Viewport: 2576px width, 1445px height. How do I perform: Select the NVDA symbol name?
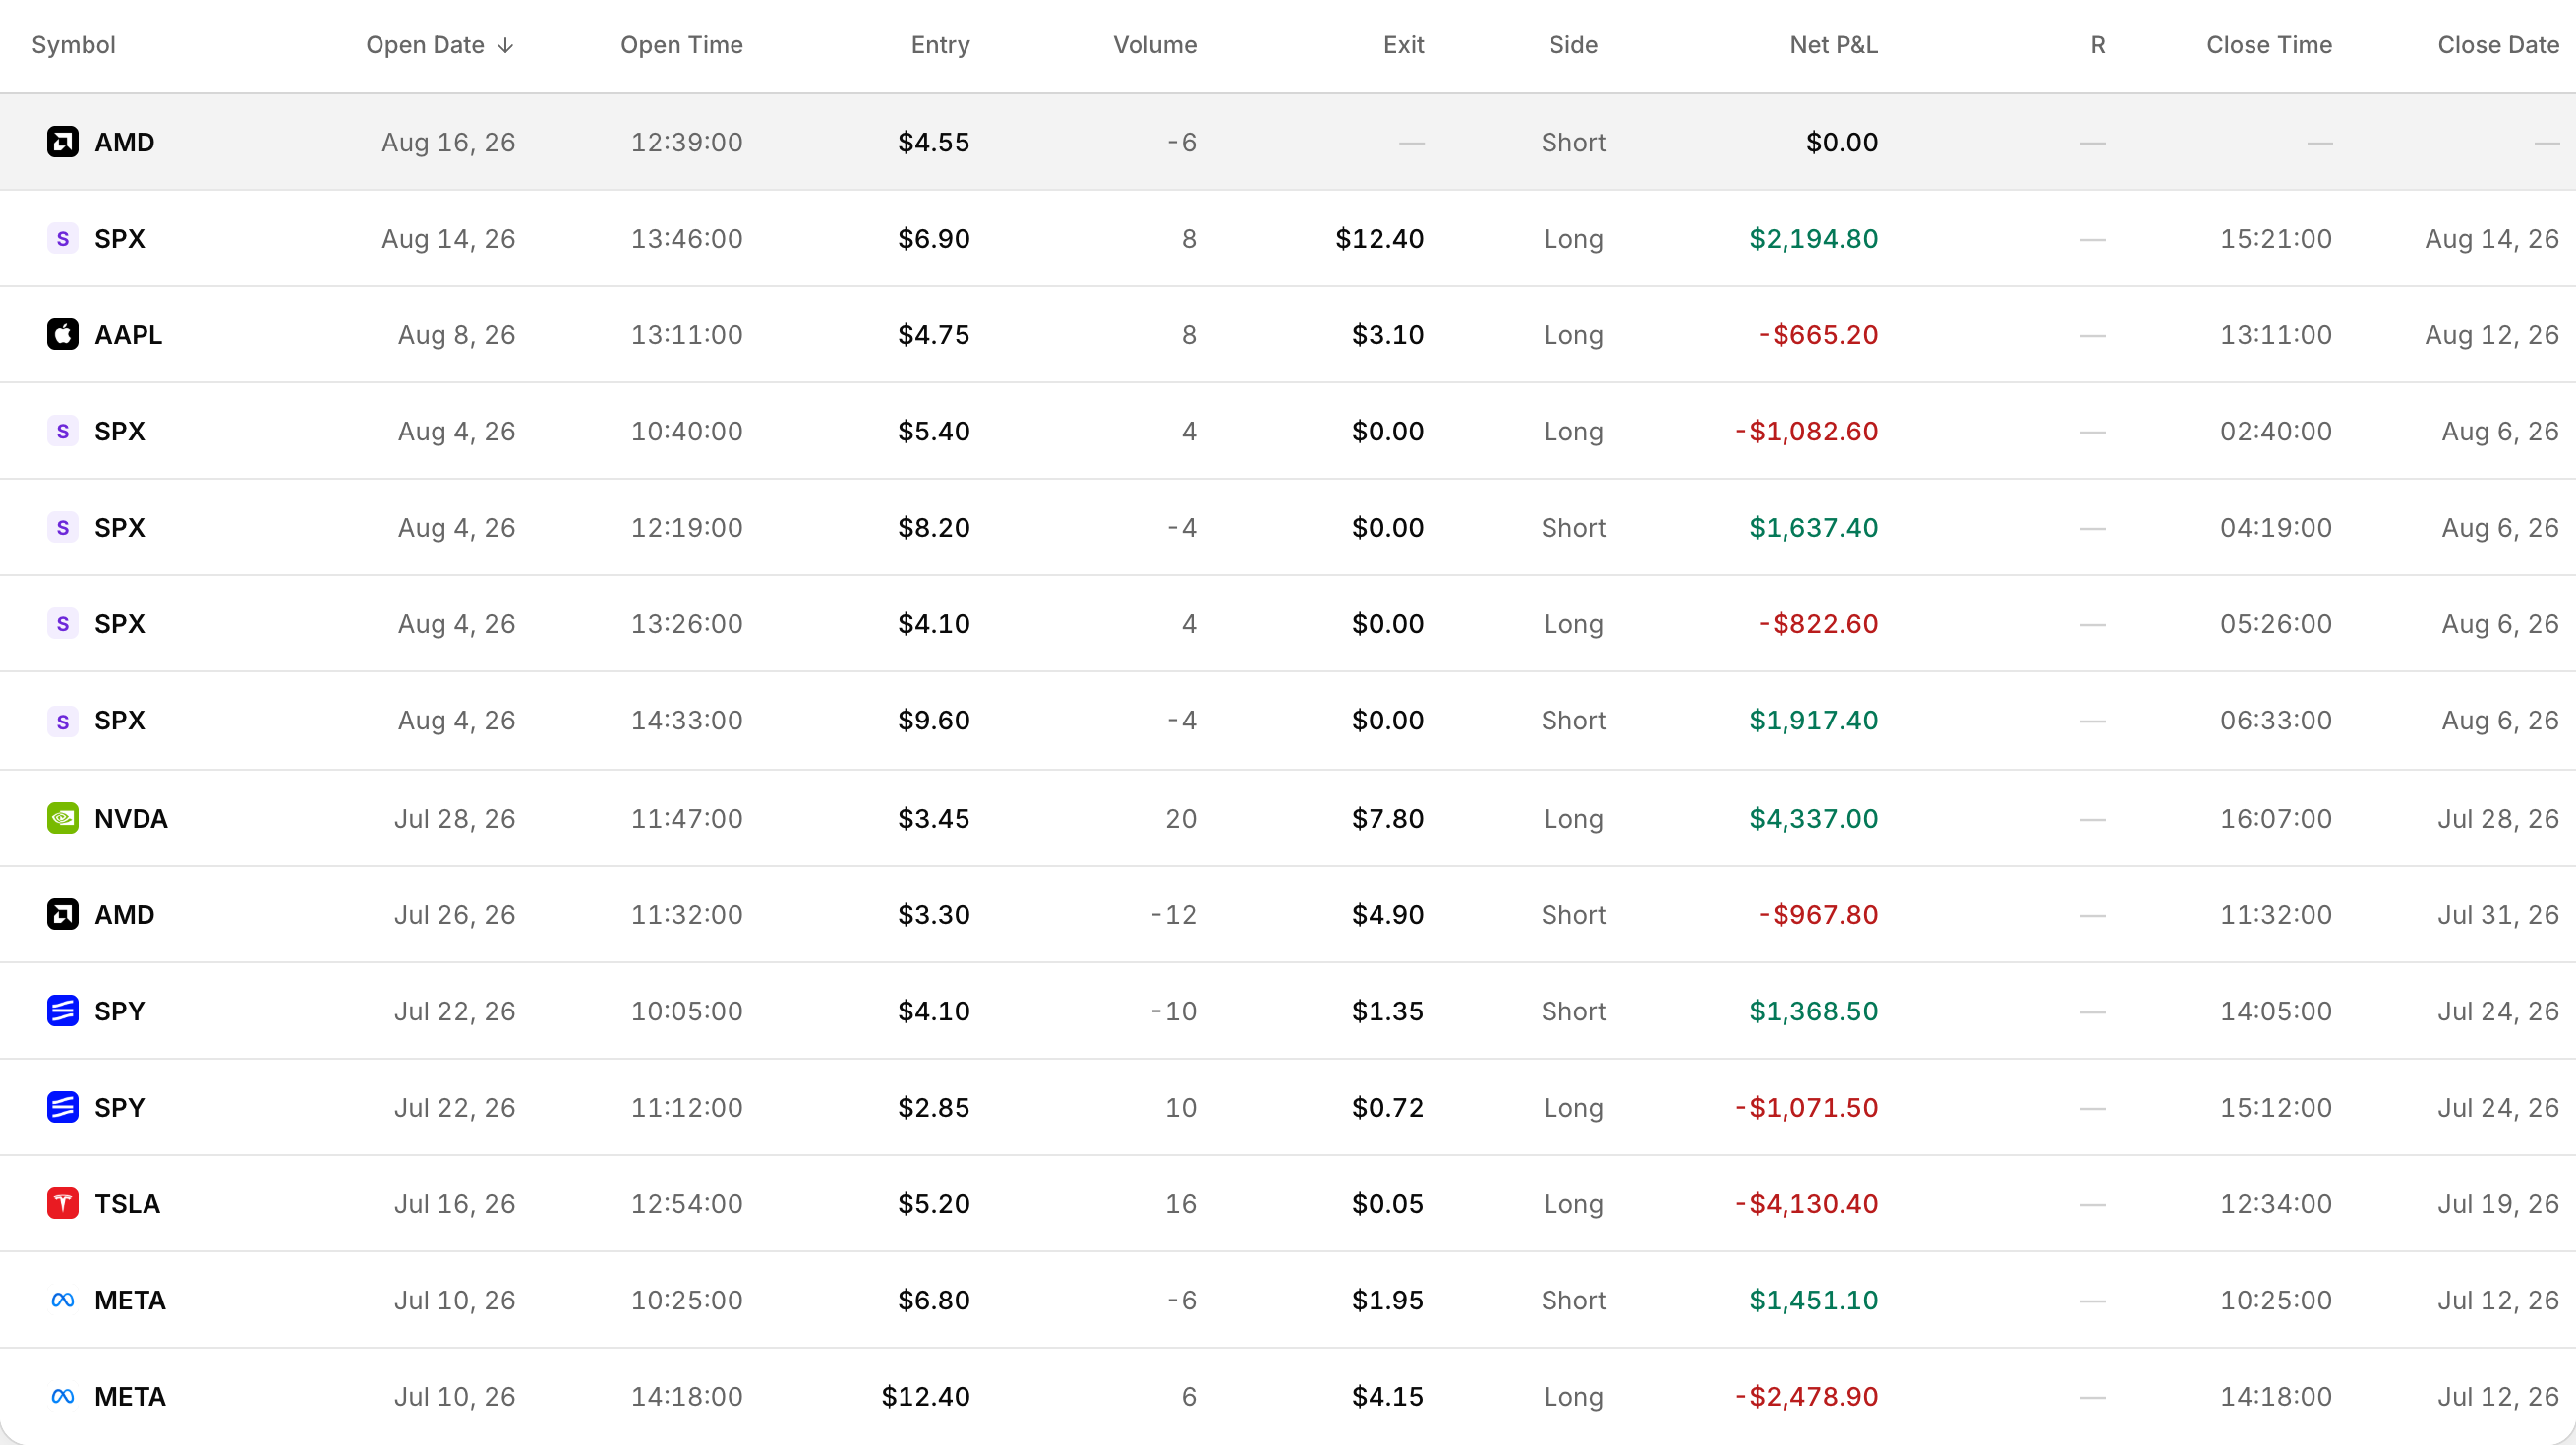(131, 819)
